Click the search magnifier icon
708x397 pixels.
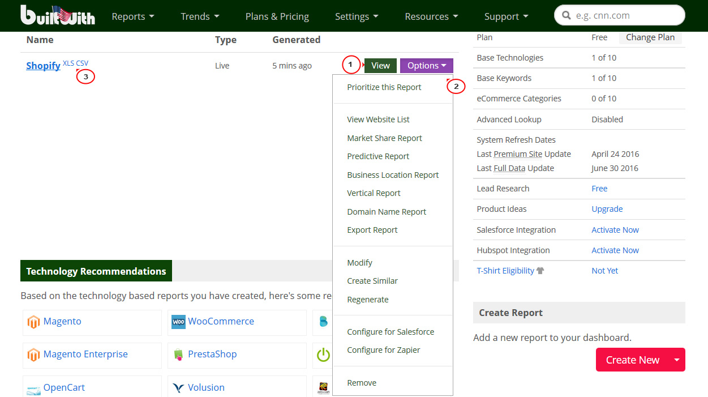click(x=565, y=16)
